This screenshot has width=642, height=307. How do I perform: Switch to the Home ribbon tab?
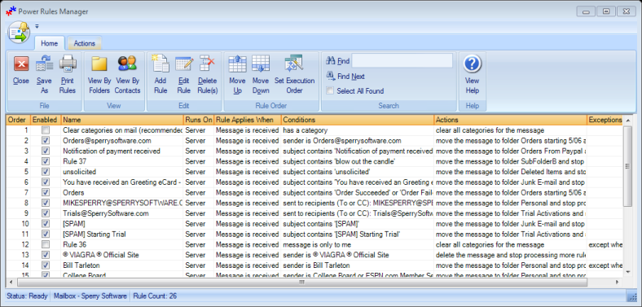tap(50, 43)
